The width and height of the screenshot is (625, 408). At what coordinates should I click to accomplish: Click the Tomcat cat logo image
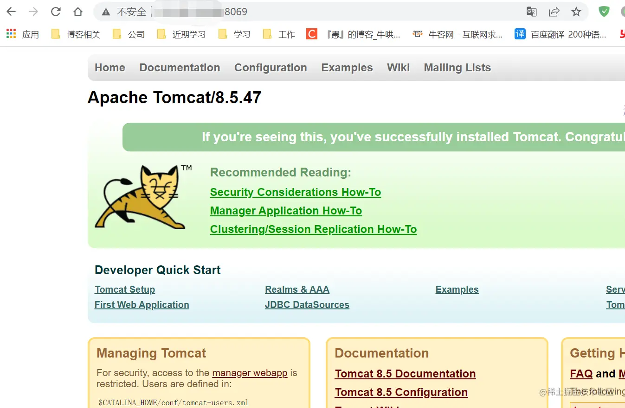click(143, 197)
